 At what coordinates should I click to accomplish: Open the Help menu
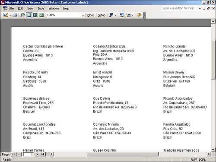[x=66, y=9]
